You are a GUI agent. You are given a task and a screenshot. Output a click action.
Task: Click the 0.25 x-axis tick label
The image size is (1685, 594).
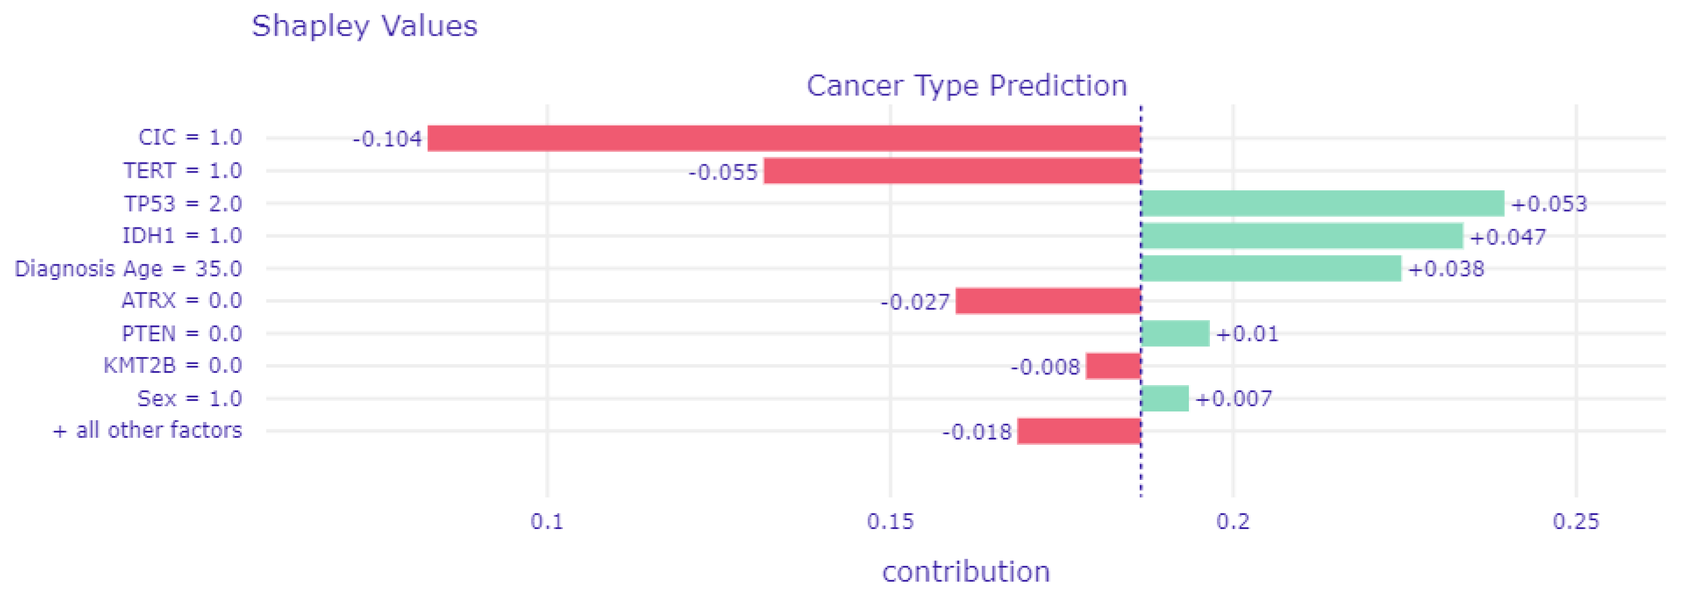point(1575,521)
